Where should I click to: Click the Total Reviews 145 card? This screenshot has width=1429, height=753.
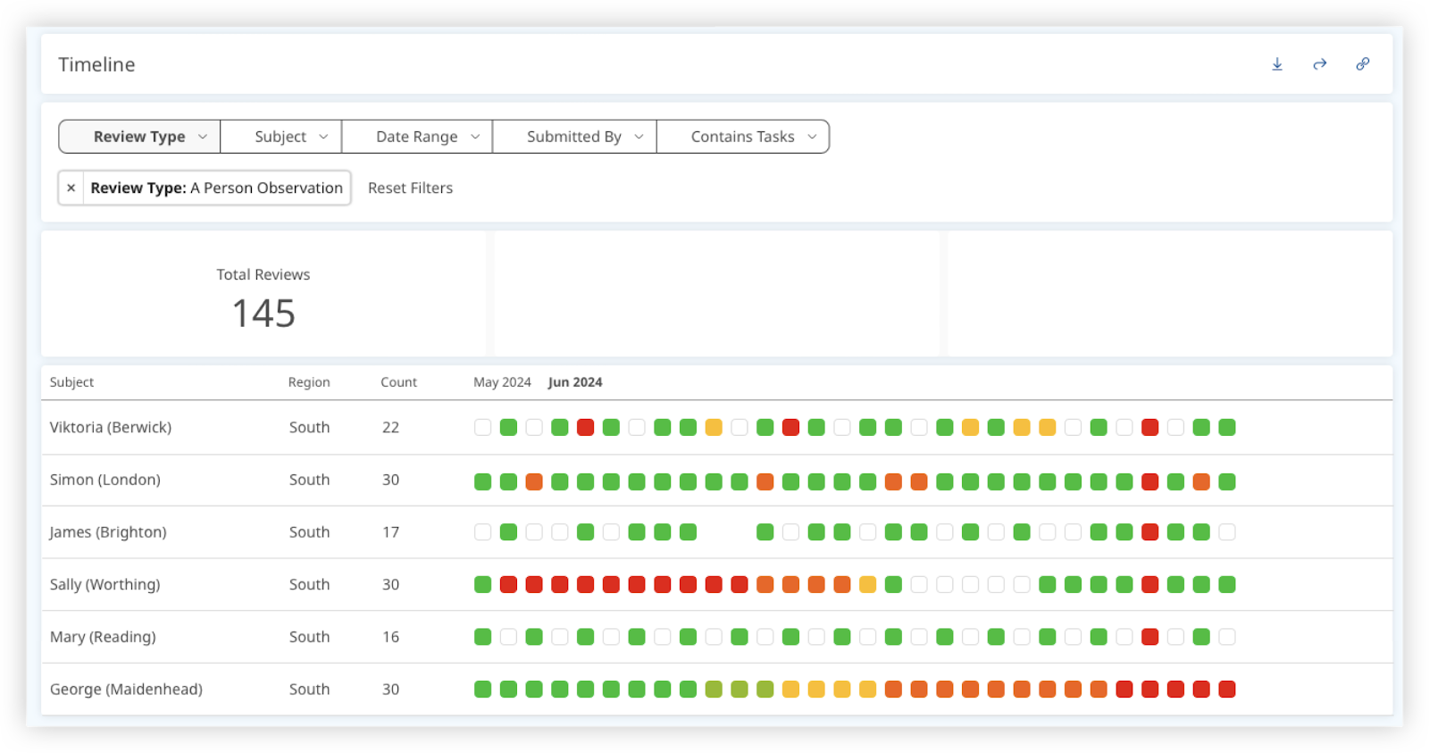pyautogui.click(x=263, y=294)
